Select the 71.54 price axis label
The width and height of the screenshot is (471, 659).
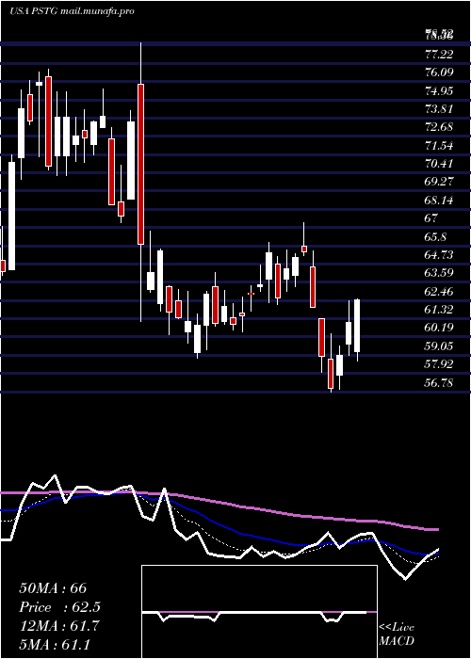point(439,146)
